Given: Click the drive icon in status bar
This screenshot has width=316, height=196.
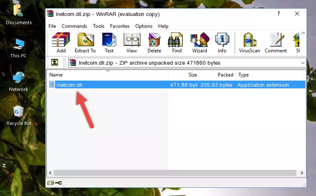Looking at the screenshot, I should [x=51, y=183].
